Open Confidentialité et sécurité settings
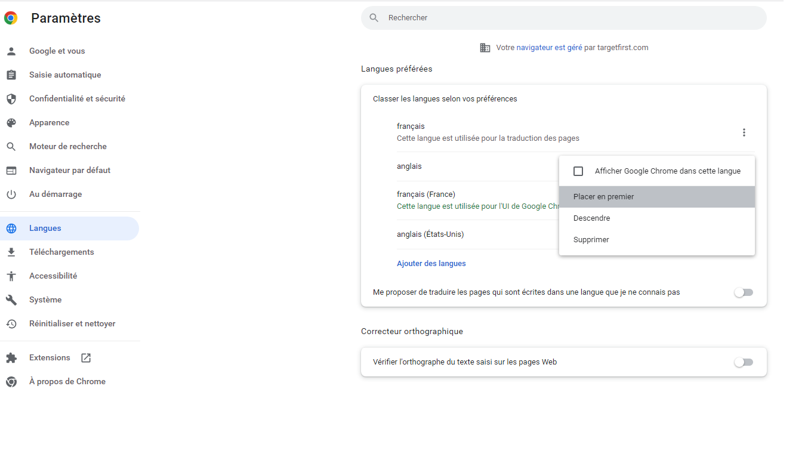This screenshot has height=457, width=808. point(77,98)
